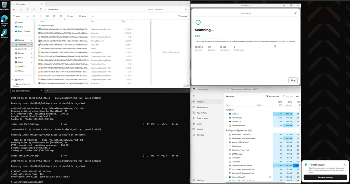Open the Recycle Bin desktop icon

tap(4, 6)
